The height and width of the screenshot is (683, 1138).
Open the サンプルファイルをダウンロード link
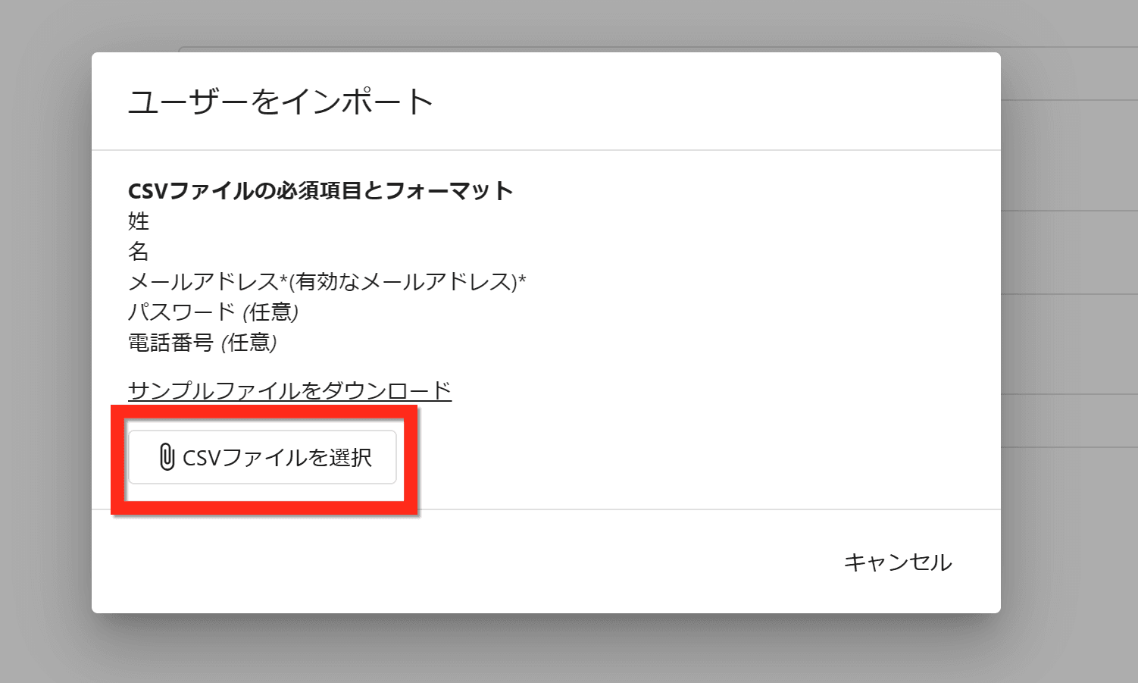coord(289,390)
